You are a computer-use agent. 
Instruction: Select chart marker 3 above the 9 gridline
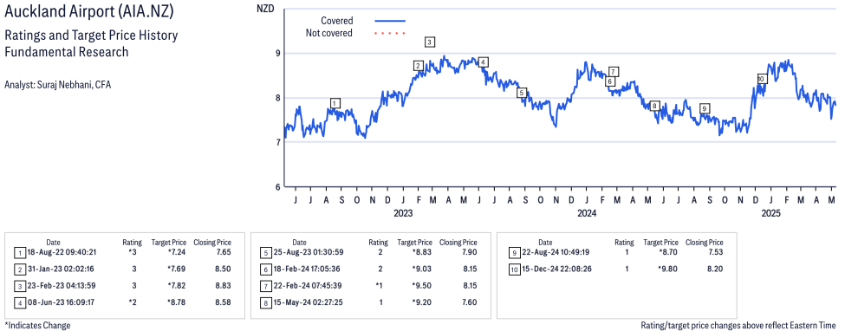point(430,42)
